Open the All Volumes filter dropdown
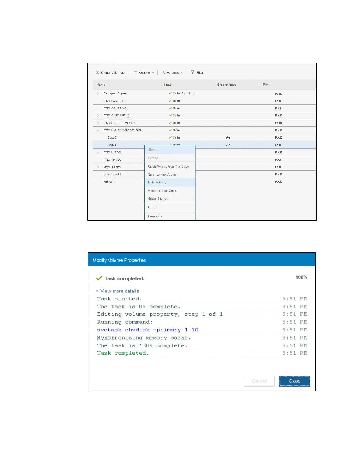354x459 pixels. tap(172, 72)
